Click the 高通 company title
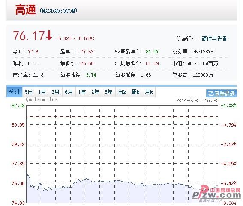The width and height of the screenshot is (243, 206). (x=26, y=9)
